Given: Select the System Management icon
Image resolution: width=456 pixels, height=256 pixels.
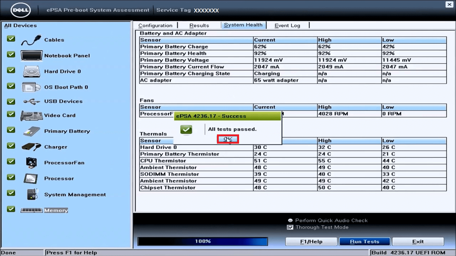Looking at the screenshot, I should [33, 194].
